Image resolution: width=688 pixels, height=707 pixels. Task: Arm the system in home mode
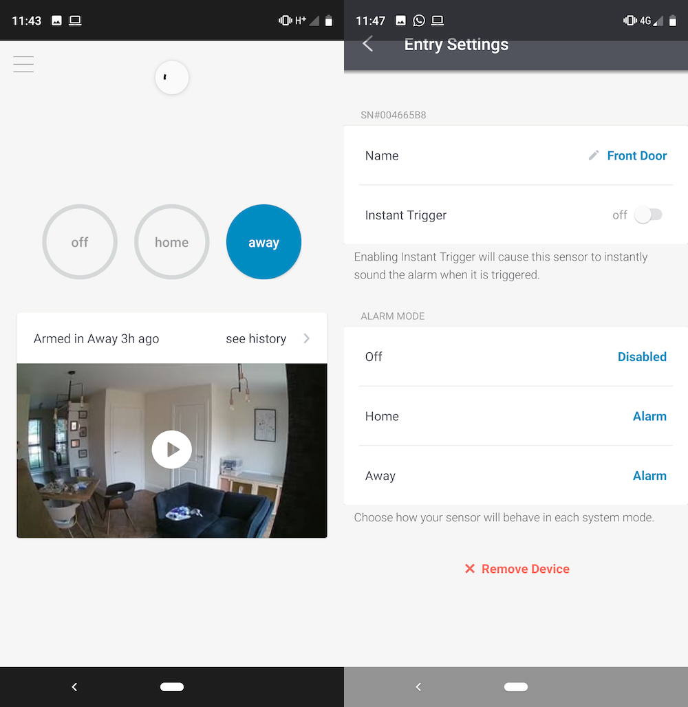click(171, 242)
